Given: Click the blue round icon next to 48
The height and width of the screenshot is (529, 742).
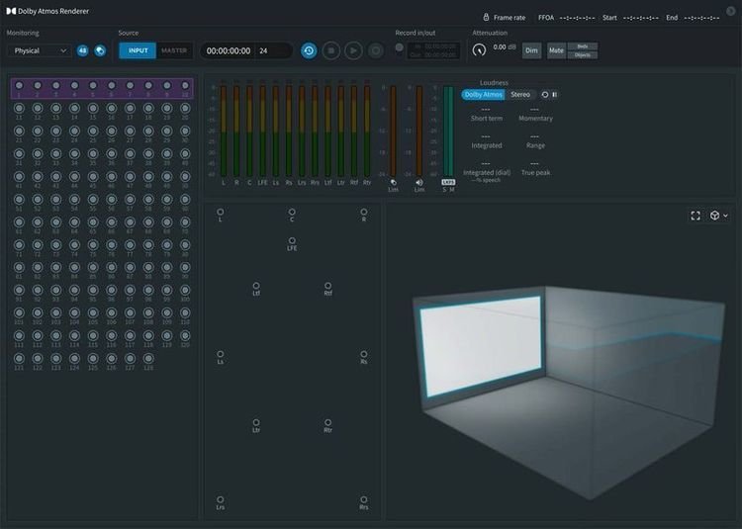Looking at the screenshot, I should pyautogui.click(x=100, y=50).
